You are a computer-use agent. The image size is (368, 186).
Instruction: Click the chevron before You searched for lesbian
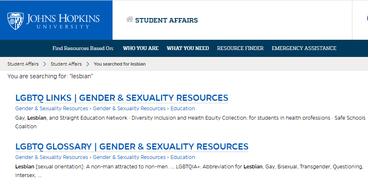click(88, 64)
